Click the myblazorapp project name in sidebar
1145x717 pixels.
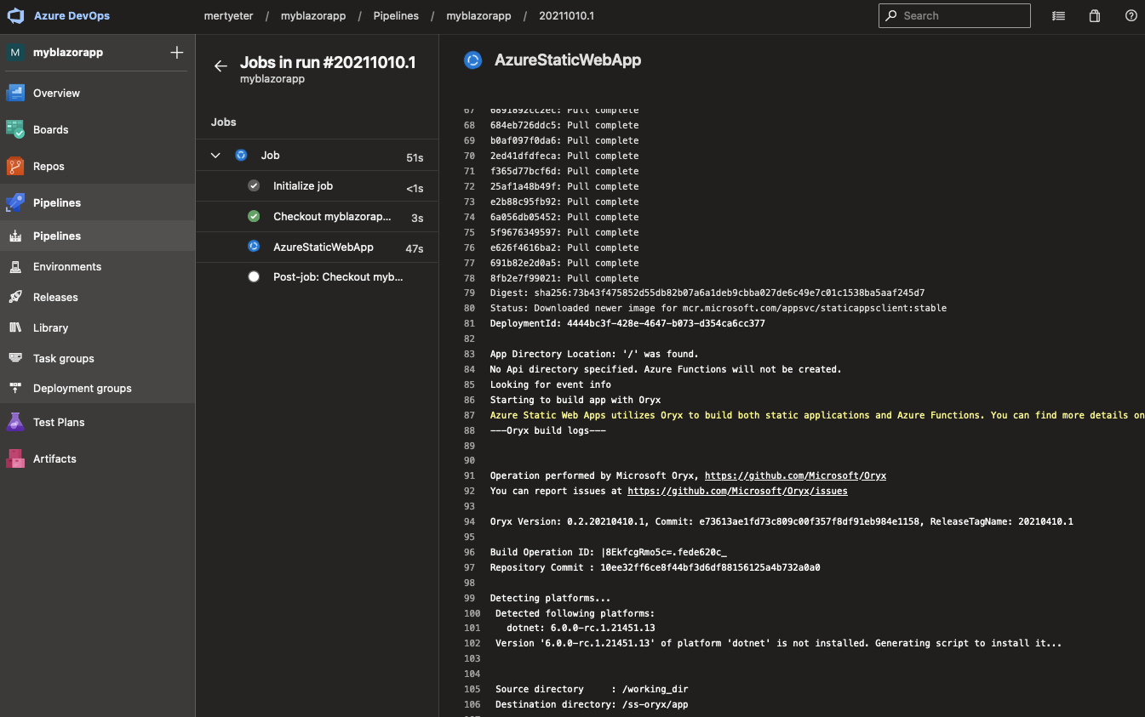point(68,52)
